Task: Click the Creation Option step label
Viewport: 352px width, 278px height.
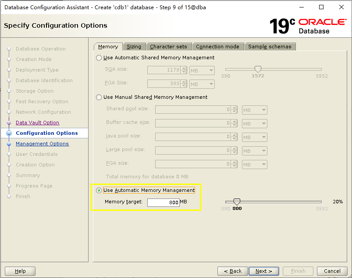Action: [x=35, y=165]
